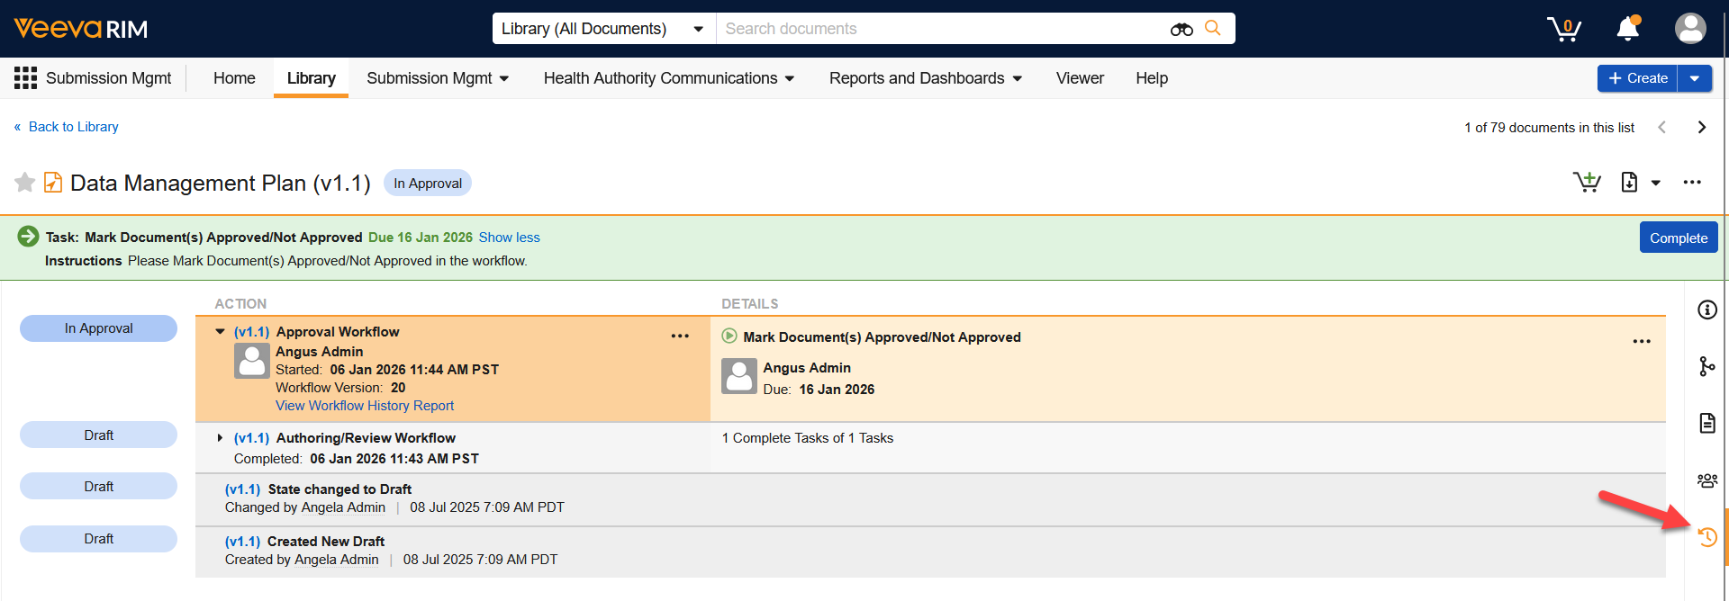Click '1 of 79 documents in this list'
The image size is (1729, 601).
click(1549, 128)
